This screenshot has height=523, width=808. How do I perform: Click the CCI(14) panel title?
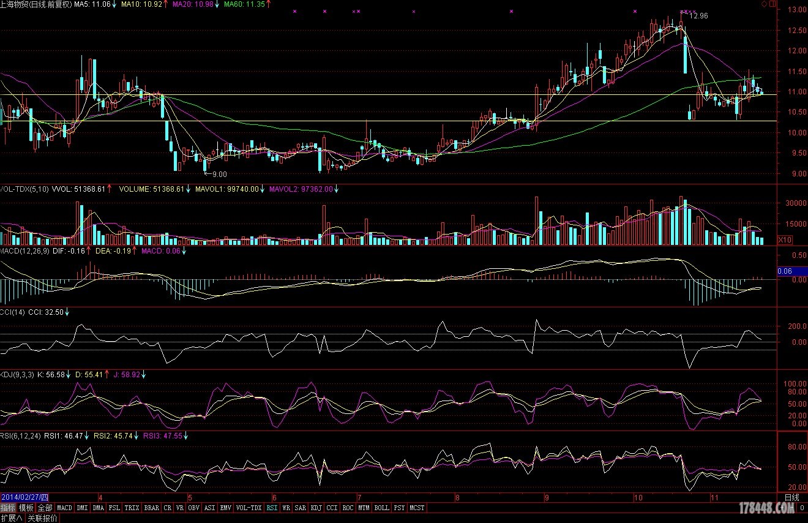coord(13,312)
